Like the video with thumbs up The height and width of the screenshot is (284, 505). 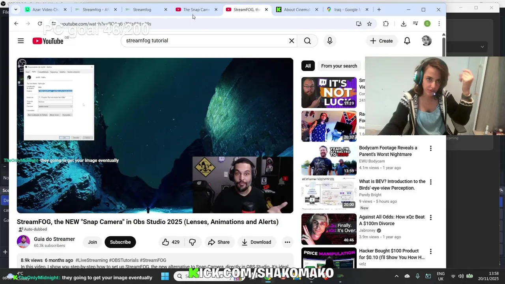[171, 242]
